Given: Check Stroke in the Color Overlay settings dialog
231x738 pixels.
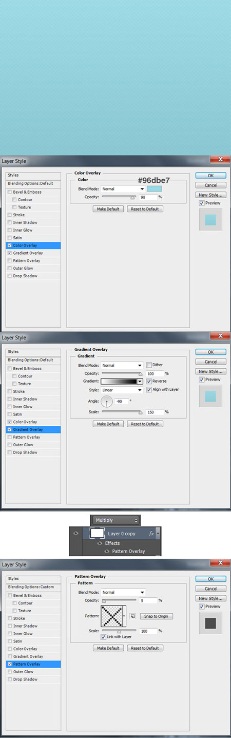Looking at the screenshot, I should [10, 215].
